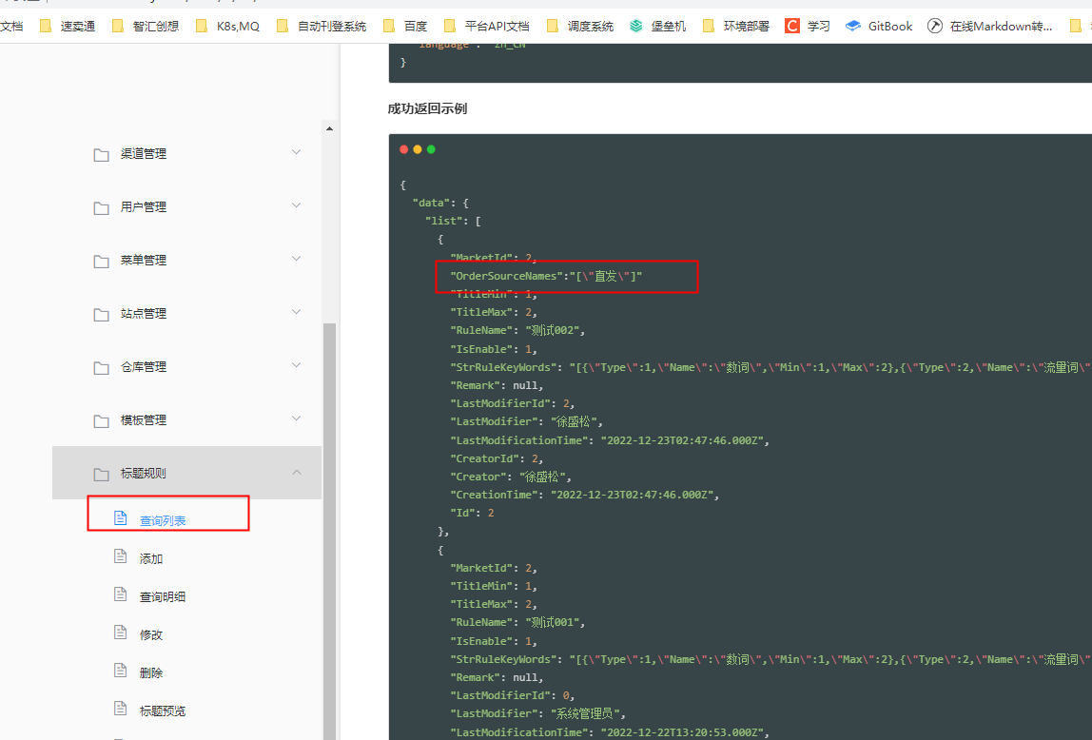The image size is (1092, 740).
Task: Open the 查询列表 API page
Action: (x=163, y=520)
